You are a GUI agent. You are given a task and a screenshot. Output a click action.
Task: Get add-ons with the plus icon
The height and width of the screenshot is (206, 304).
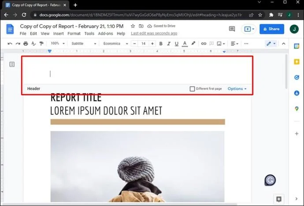297,134
